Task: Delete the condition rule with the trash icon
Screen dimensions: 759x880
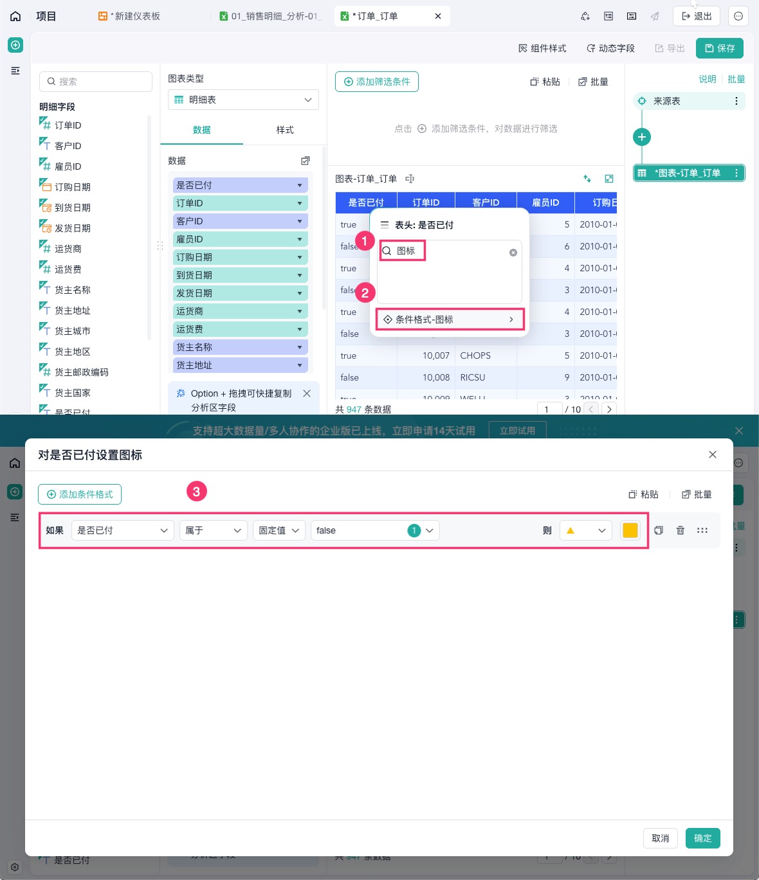Action: (x=681, y=530)
